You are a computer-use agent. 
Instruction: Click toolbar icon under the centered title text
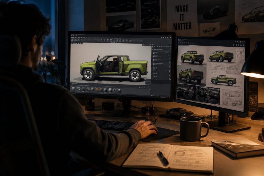tap(114, 40)
